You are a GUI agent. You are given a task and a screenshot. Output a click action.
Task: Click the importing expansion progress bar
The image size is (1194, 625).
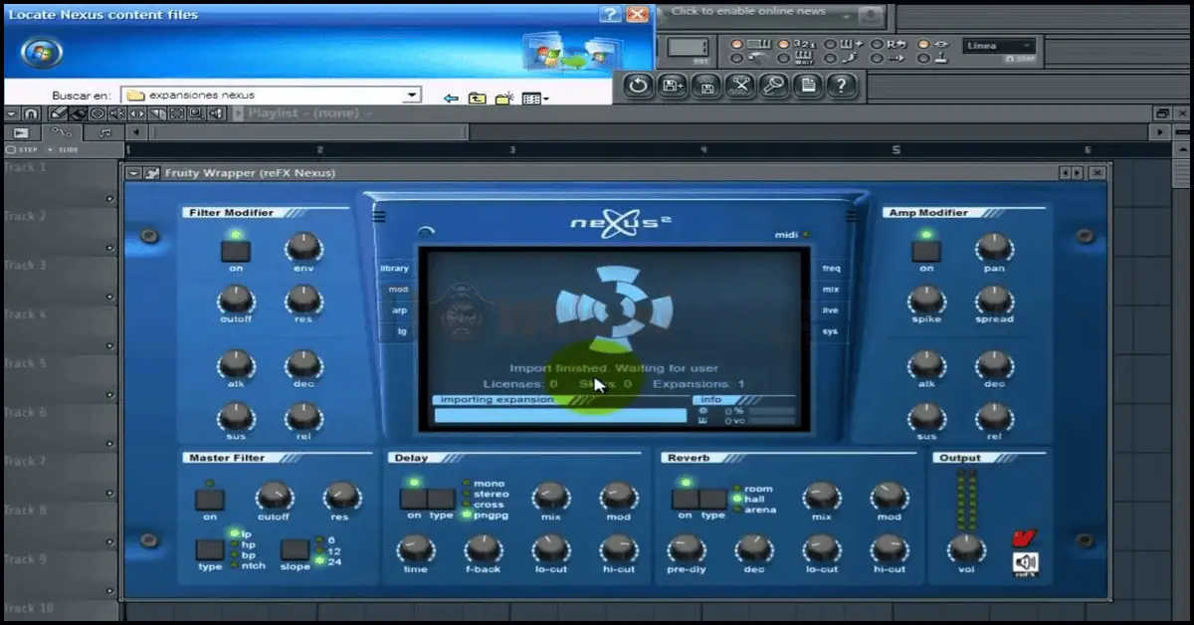point(557,415)
